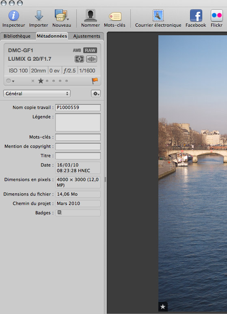Reject photo with the X rating mark

(x=33, y=81)
